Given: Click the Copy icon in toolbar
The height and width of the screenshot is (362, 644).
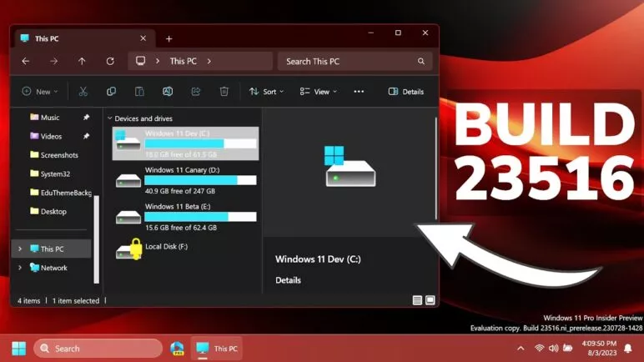Looking at the screenshot, I should click(111, 92).
